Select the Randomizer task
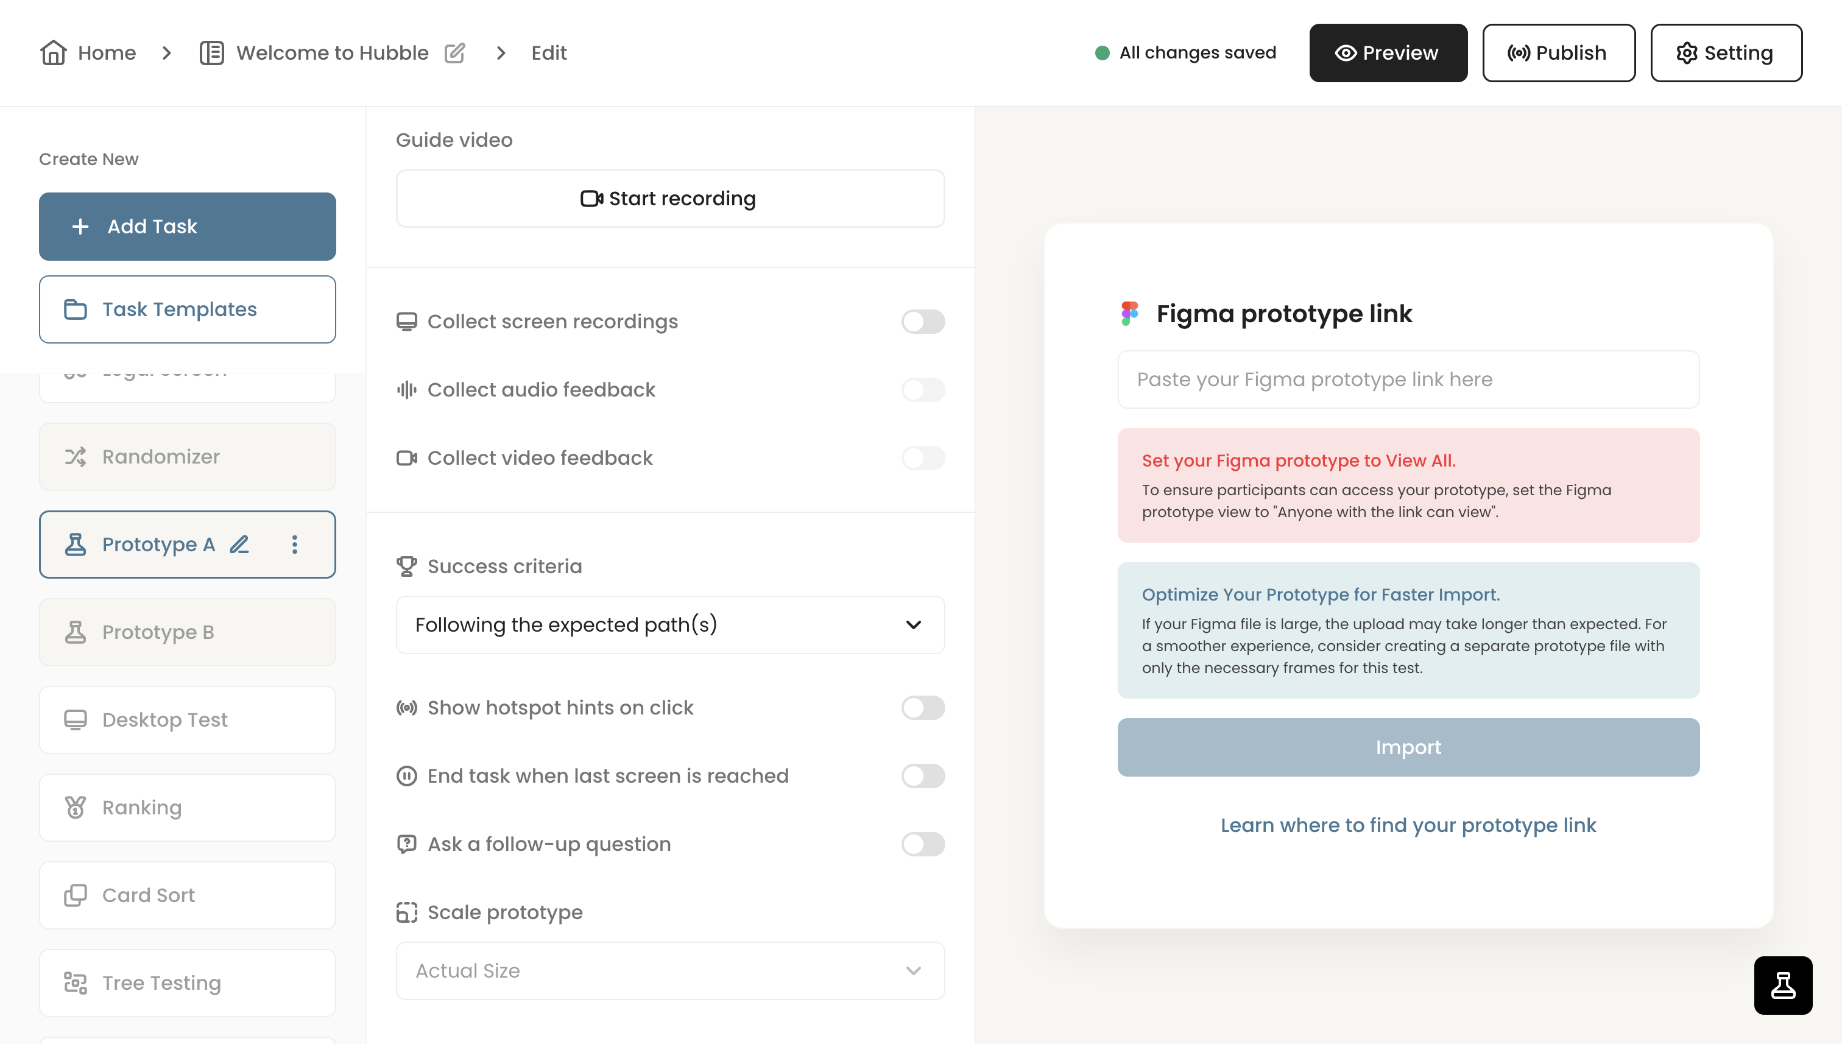This screenshot has width=1842, height=1044. [x=187, y=457]
